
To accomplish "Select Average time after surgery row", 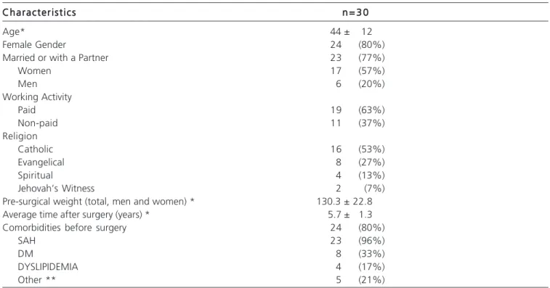I will tap(275, 215).
